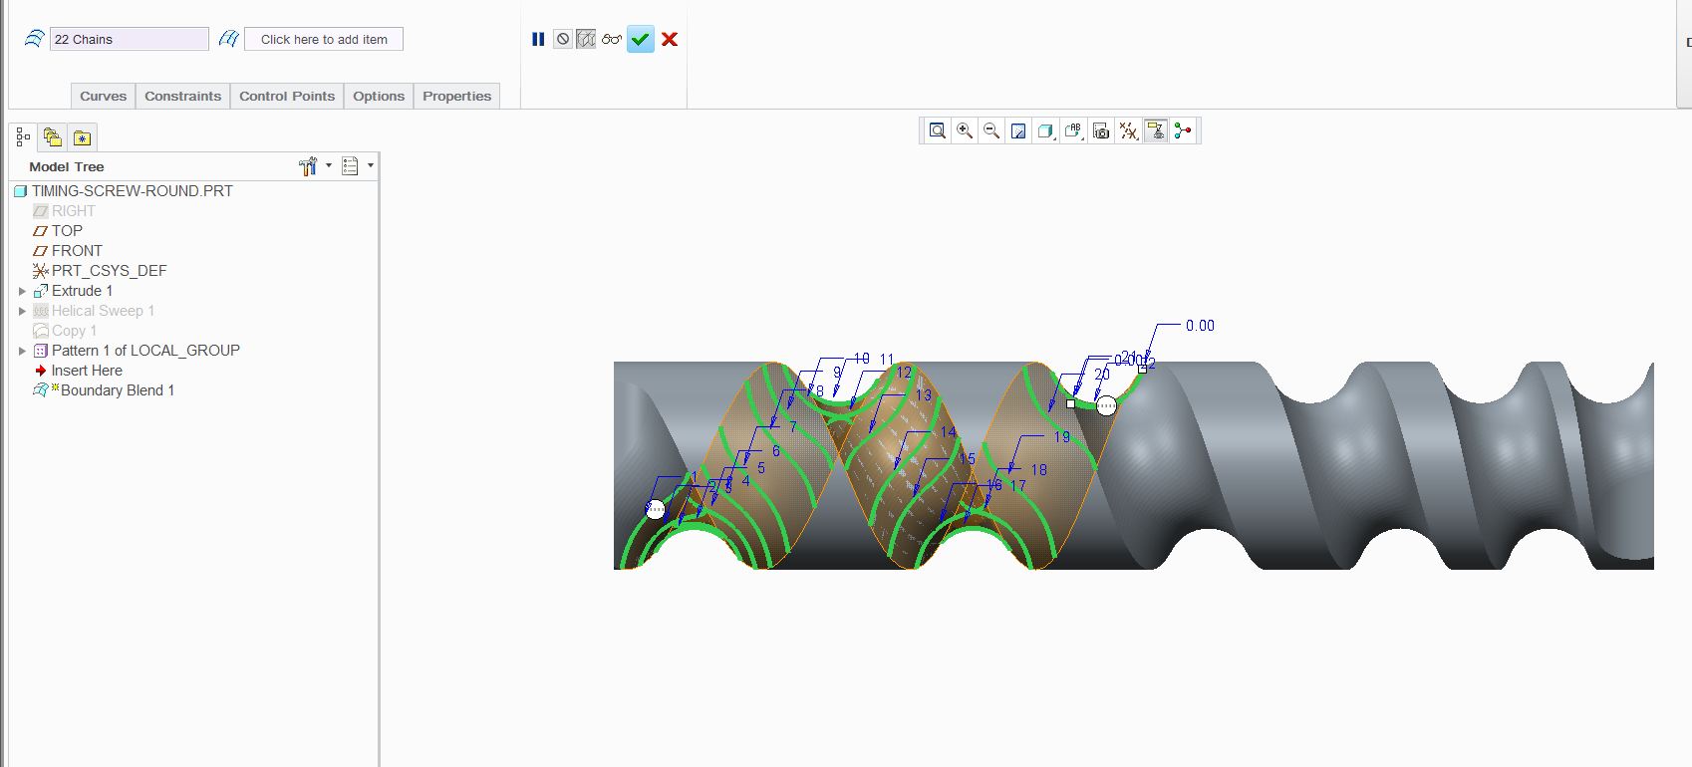The image size is (1692, 767).
Task: Click the second direction curves collector icon
Action: [x=228, y=39]
